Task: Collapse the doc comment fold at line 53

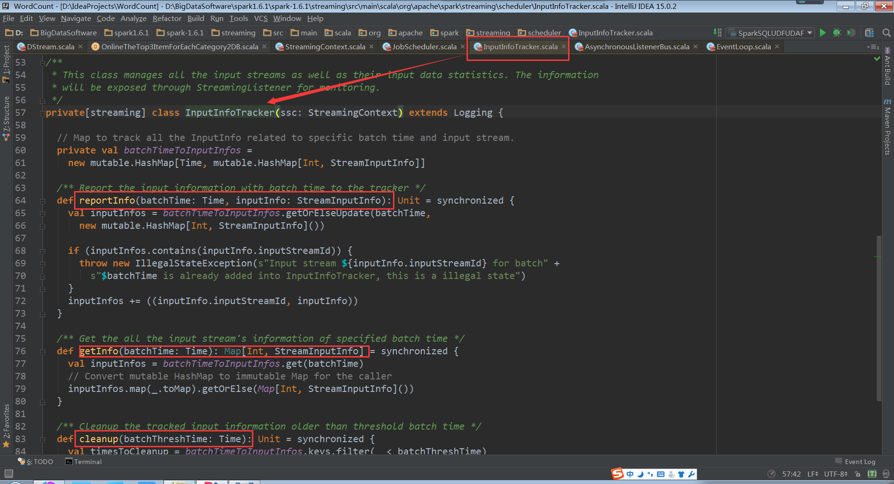Action: (x=42, y=63)
